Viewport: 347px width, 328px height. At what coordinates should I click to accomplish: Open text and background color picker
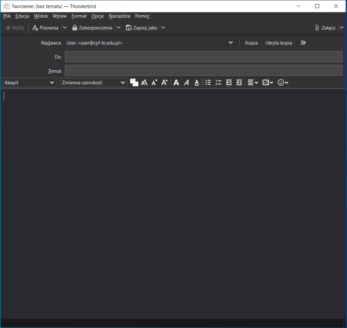point(134,83)
